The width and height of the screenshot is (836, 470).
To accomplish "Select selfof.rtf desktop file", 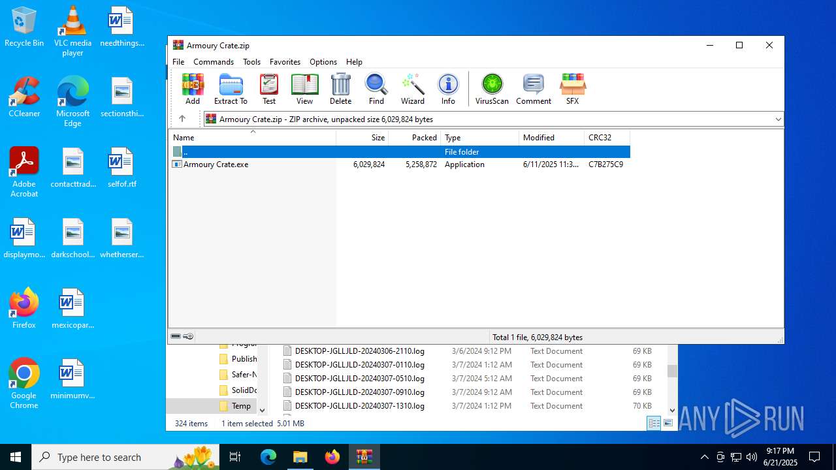I will [122, 168].
